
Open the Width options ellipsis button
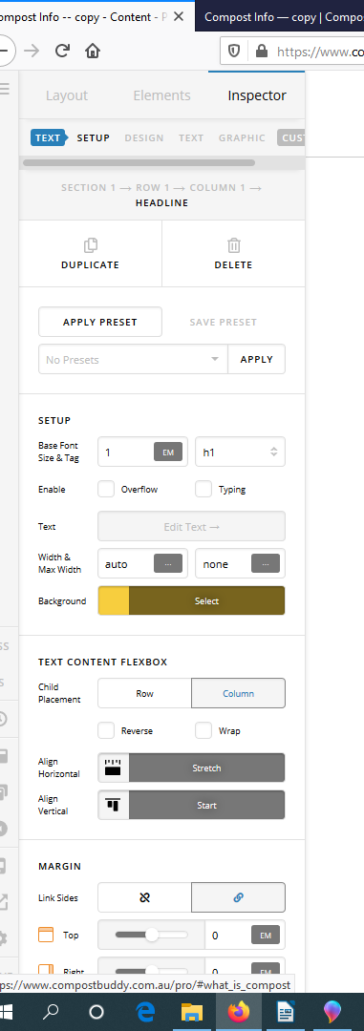click(168, 564)
